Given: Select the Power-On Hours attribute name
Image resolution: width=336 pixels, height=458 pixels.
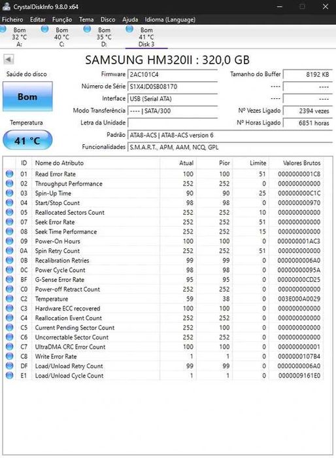Looking at the screenshot, I should tap(58, 241).
